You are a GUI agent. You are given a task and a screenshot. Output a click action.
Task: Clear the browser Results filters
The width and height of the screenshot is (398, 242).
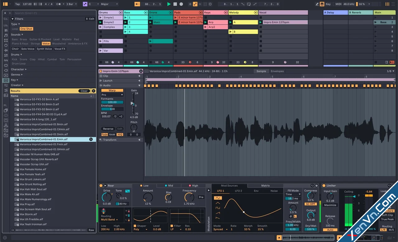click(84, 91)
